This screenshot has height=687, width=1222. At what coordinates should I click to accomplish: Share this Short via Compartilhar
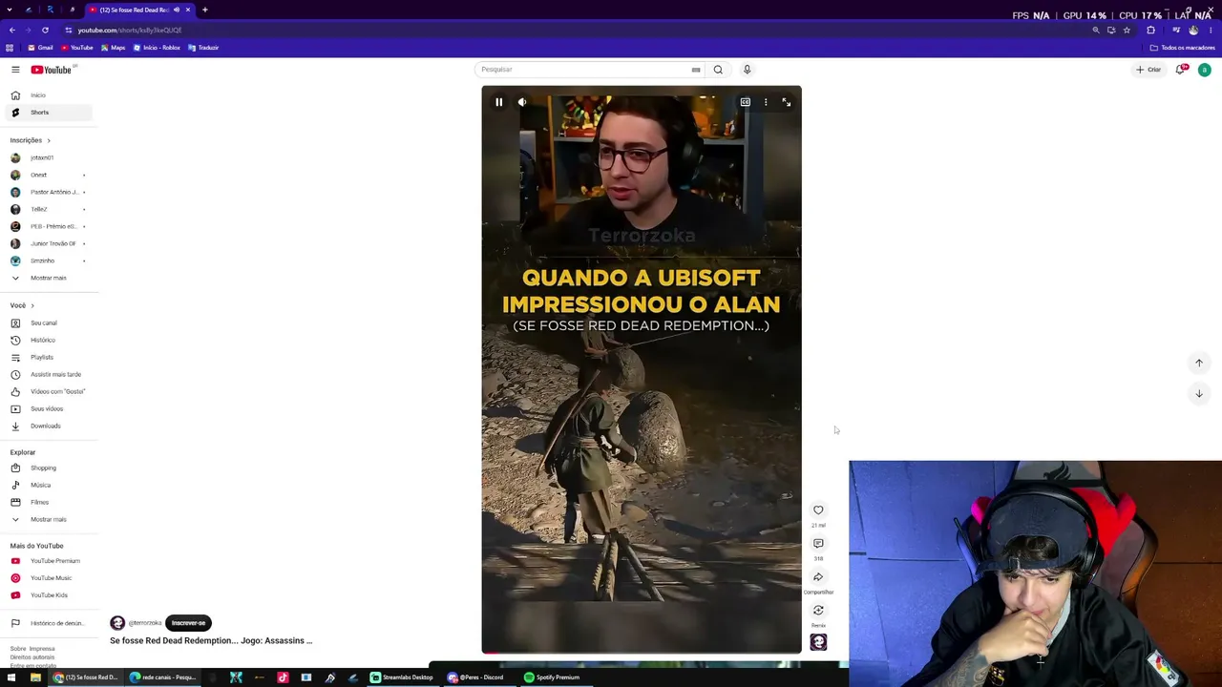[x=818, y=577]
